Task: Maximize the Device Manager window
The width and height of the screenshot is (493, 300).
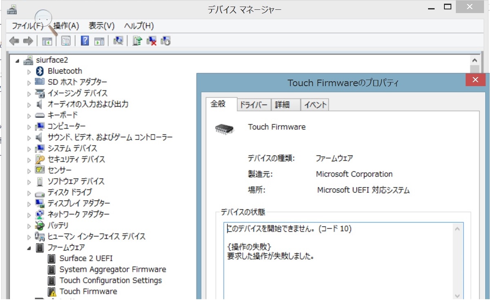Action: coord(448,7)
